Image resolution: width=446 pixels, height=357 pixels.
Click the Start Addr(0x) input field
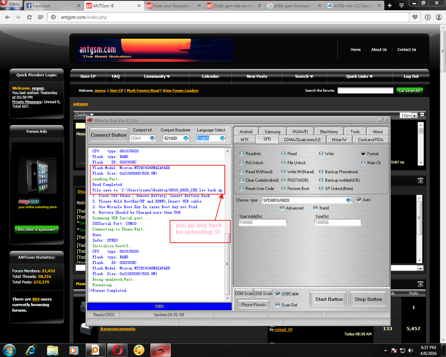[x=263, y=222]
